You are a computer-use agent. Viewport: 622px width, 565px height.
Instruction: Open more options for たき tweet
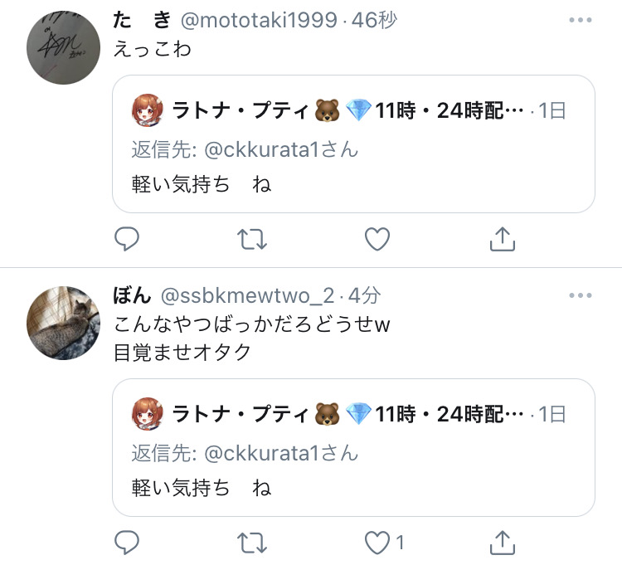pyautogui.click(x=581, y=20)
